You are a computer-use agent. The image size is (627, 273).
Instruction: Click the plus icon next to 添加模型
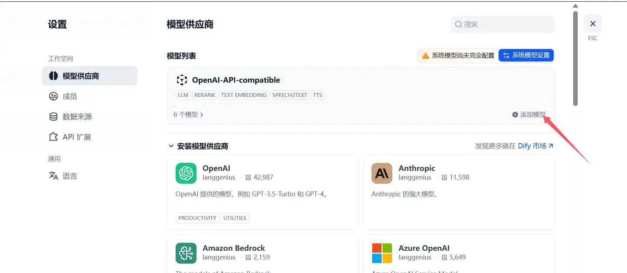[515, 115]
